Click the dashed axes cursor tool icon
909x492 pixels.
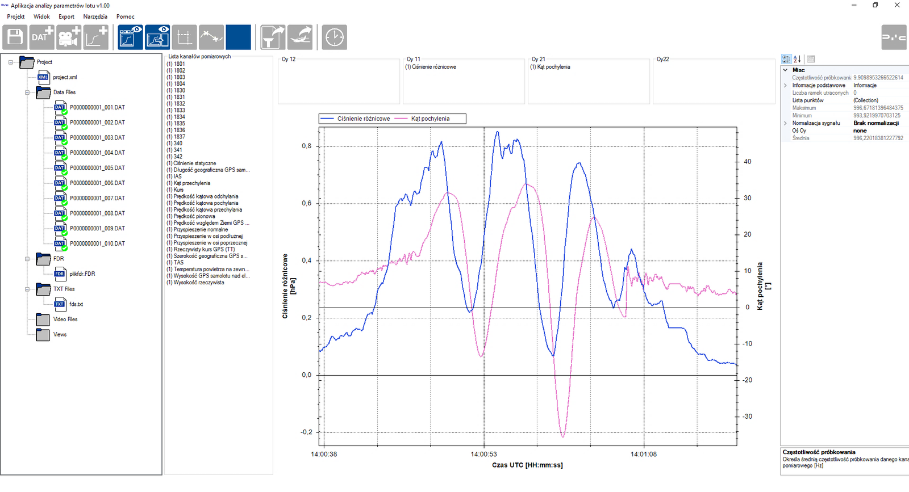point(185,37)
